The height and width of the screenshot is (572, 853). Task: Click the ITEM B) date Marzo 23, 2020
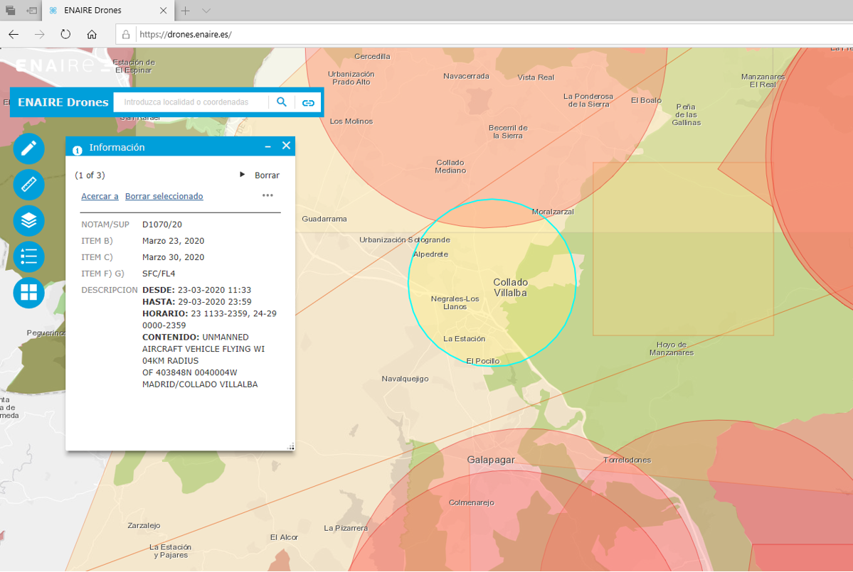[174, 241]
